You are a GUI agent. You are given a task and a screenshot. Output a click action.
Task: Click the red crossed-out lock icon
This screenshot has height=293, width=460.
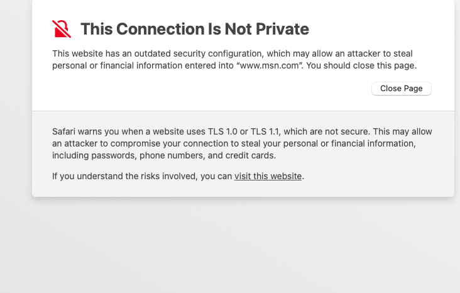pyautogui.click(x=62, y=29)
